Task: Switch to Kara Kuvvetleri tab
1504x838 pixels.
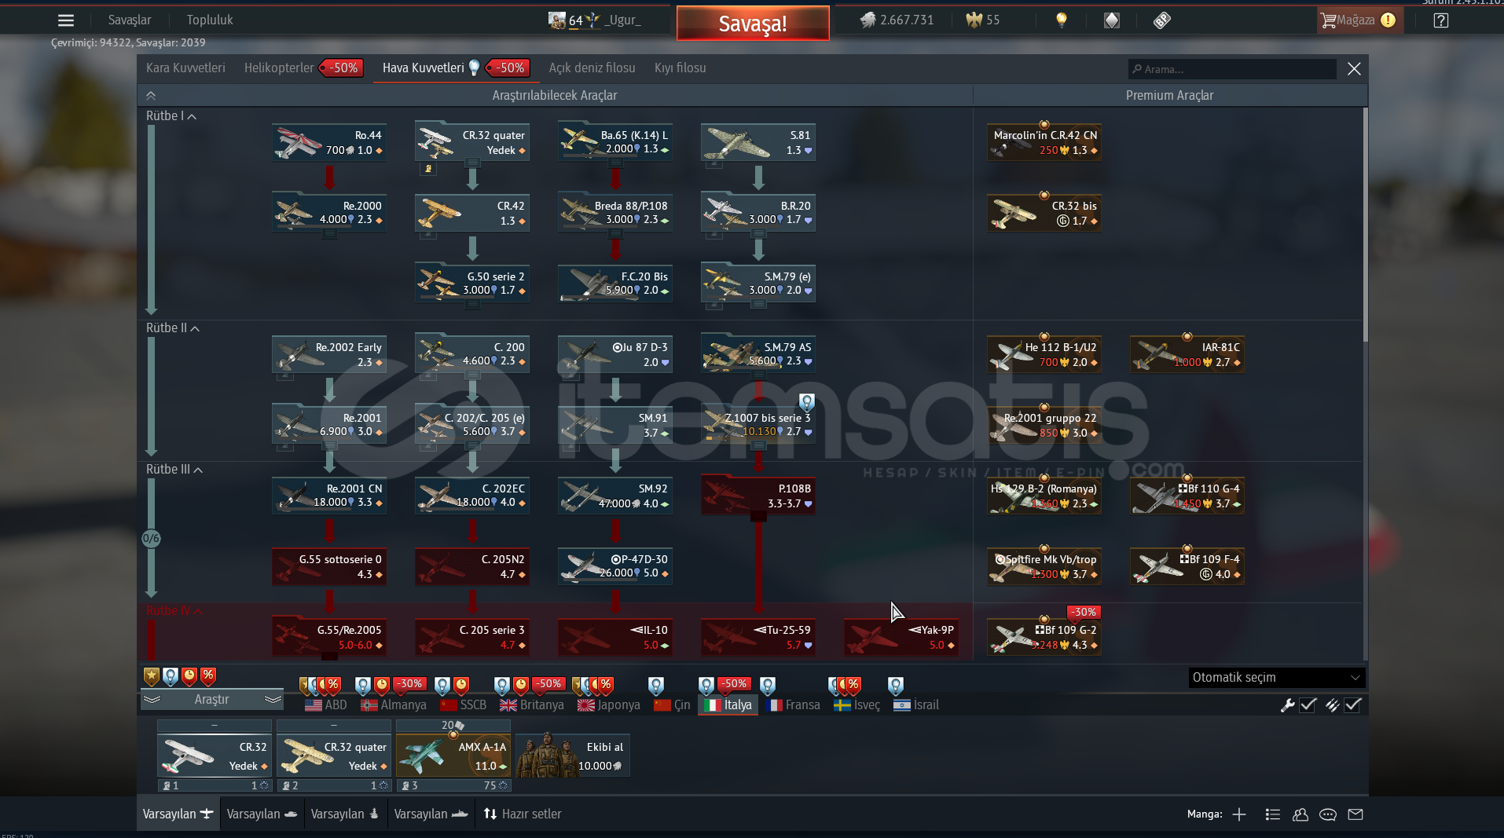Action: (x=185, y=68)
